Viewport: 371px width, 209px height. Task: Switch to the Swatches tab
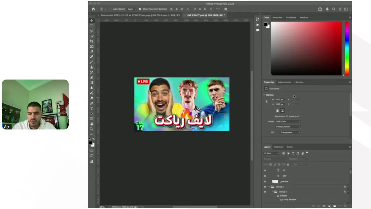277,17
